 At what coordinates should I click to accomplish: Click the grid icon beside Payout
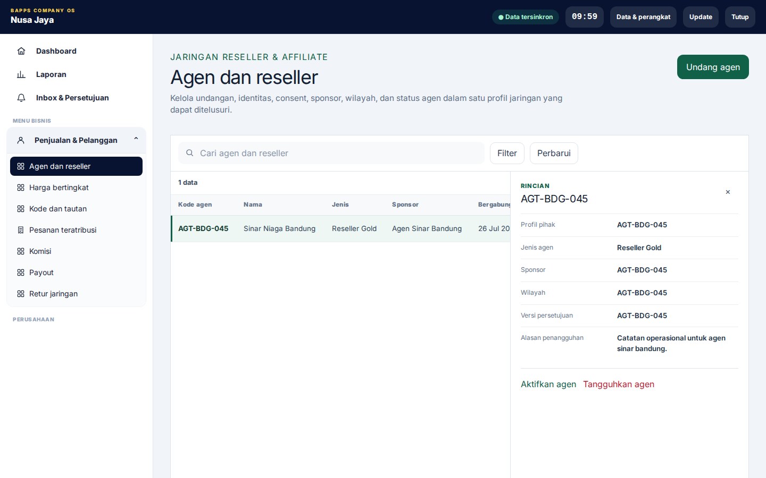(21, 272)
